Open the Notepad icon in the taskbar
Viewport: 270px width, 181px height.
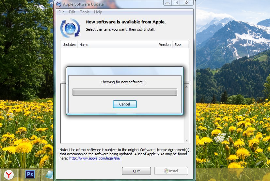pos(49,175)
